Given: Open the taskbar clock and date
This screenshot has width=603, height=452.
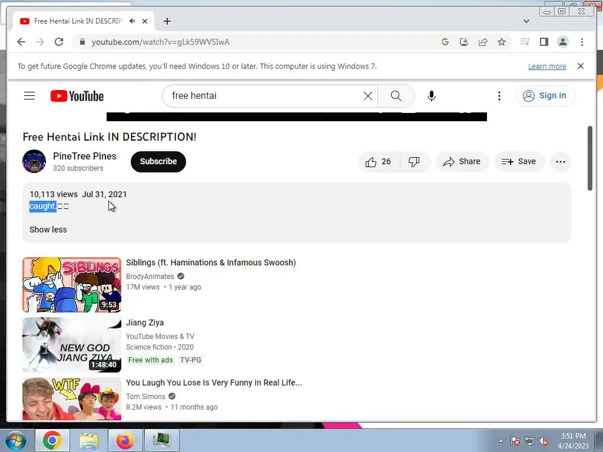Looking at the screenshot, I should click(573, 441).
